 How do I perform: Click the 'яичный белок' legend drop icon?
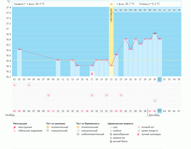coord(111,141)
